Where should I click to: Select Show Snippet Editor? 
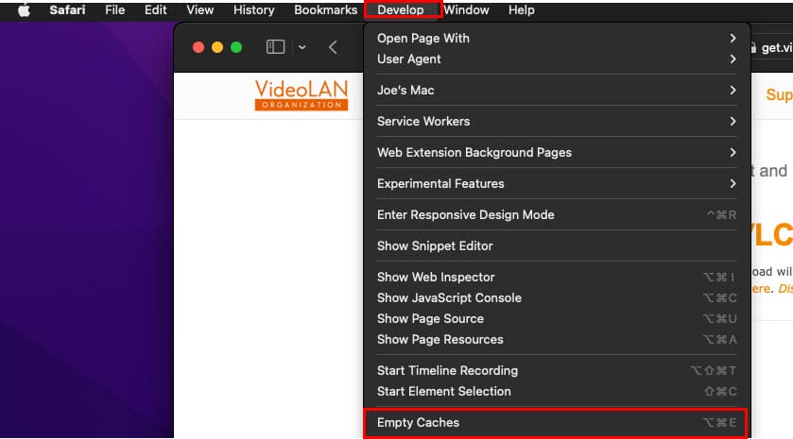(x=557, y=246)
